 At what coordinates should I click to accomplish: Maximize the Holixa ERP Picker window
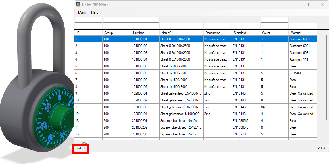[x=310, y=5]
